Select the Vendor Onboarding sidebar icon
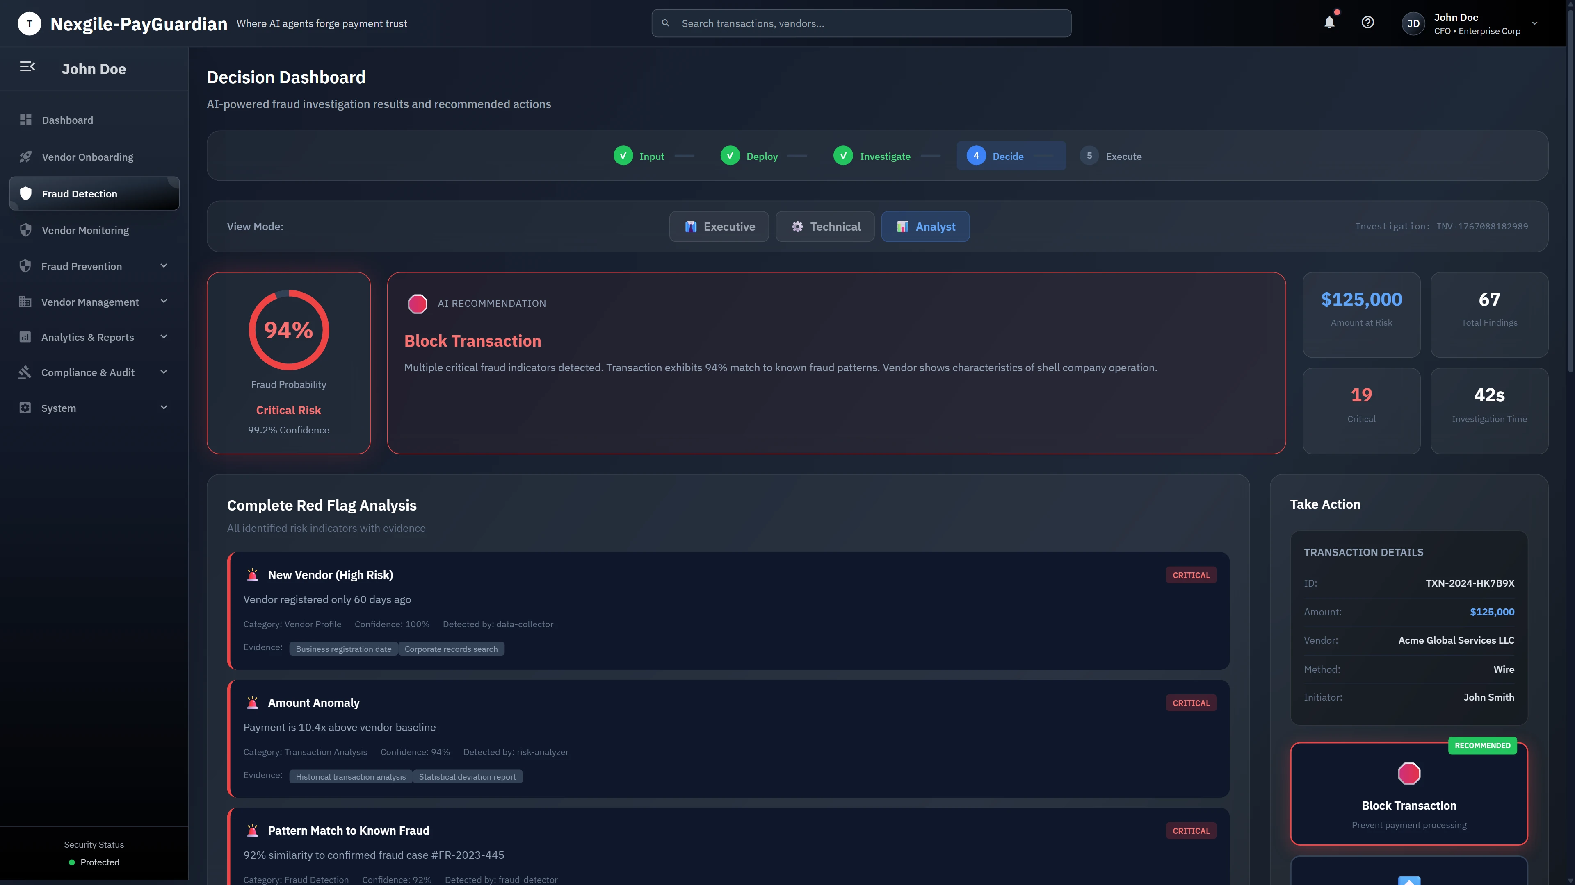The image size is (1575, 885). (x=26, y=157)
